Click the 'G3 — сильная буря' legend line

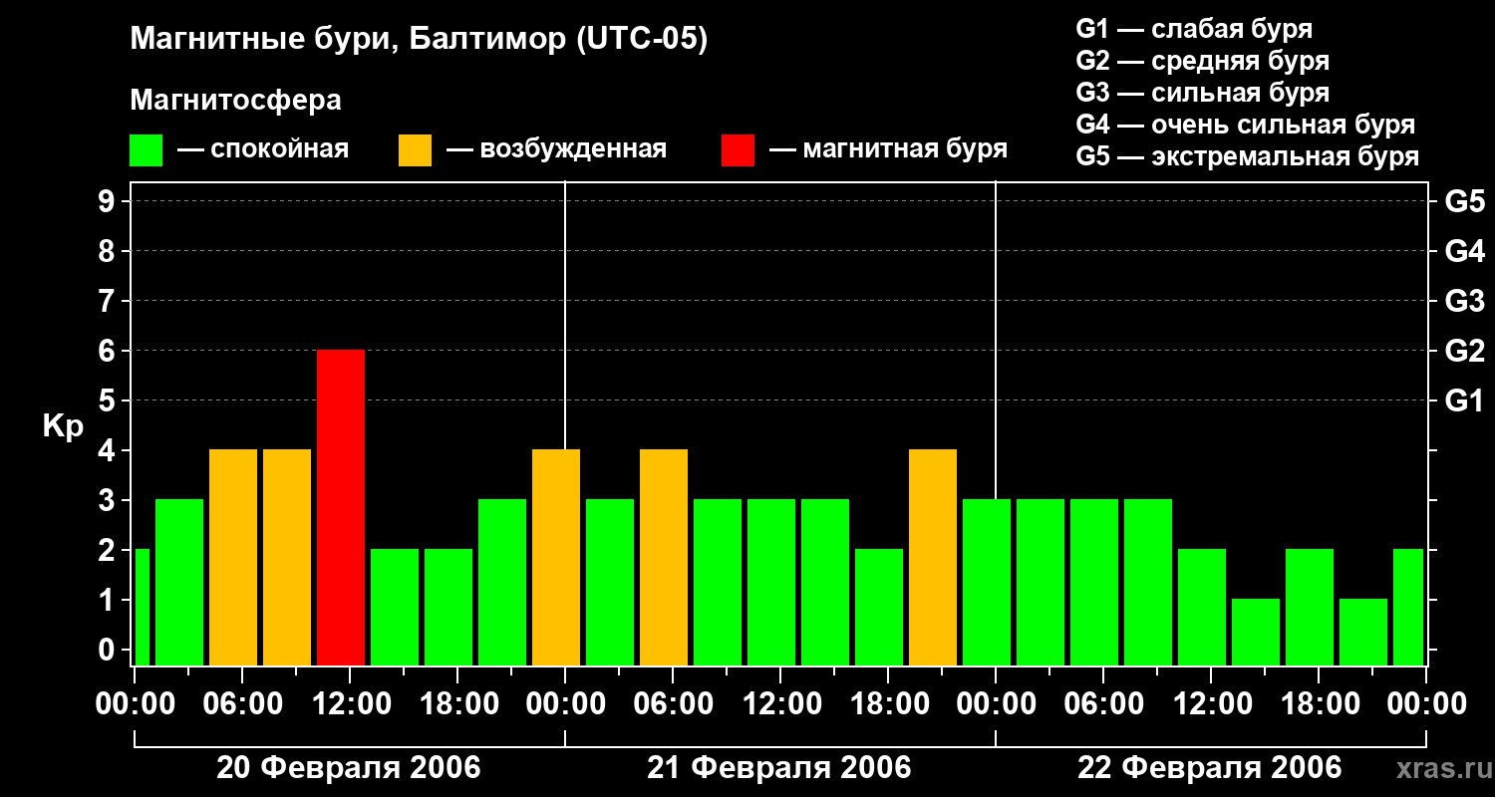coord(1202,94)
